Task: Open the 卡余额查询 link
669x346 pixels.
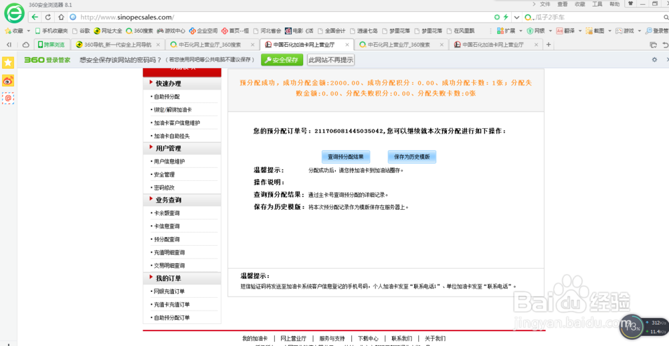Action: click(167, 213)
